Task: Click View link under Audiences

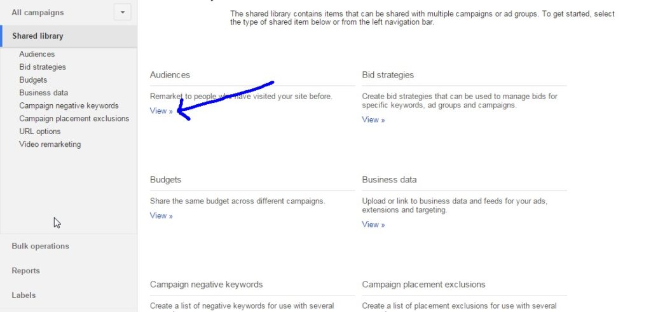Action: tap(161, 111)
